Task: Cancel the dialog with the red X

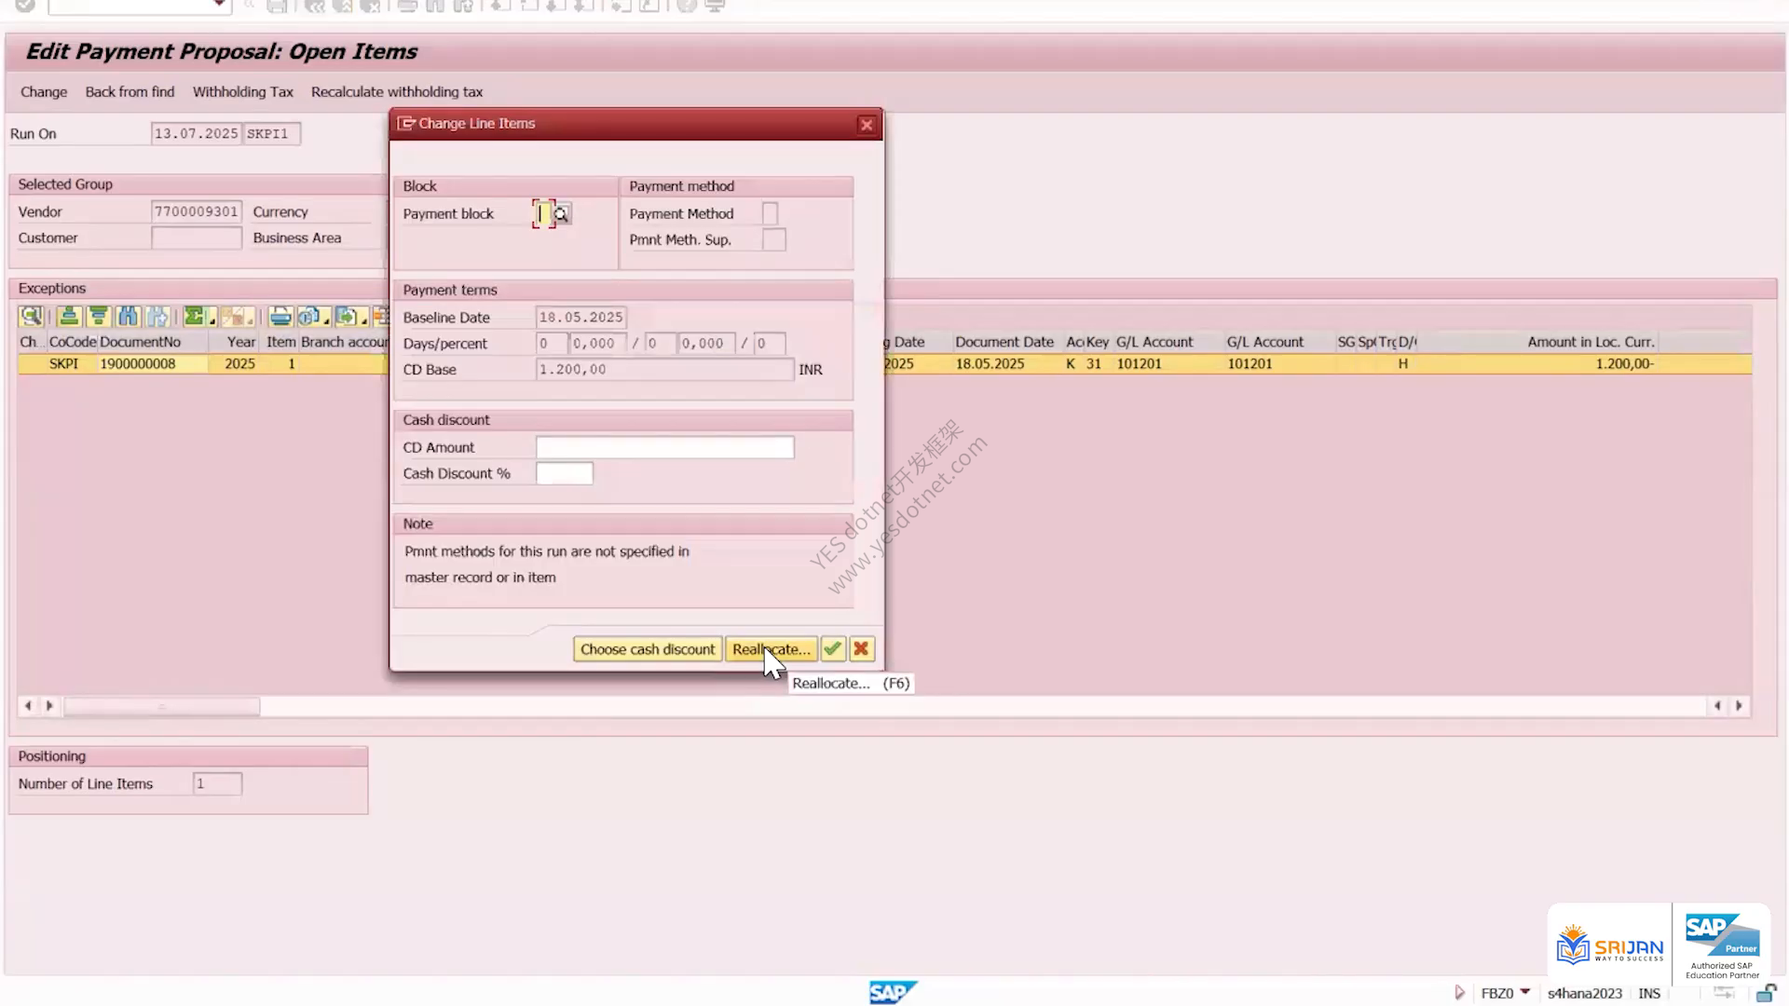Action: tap(861, 649)
